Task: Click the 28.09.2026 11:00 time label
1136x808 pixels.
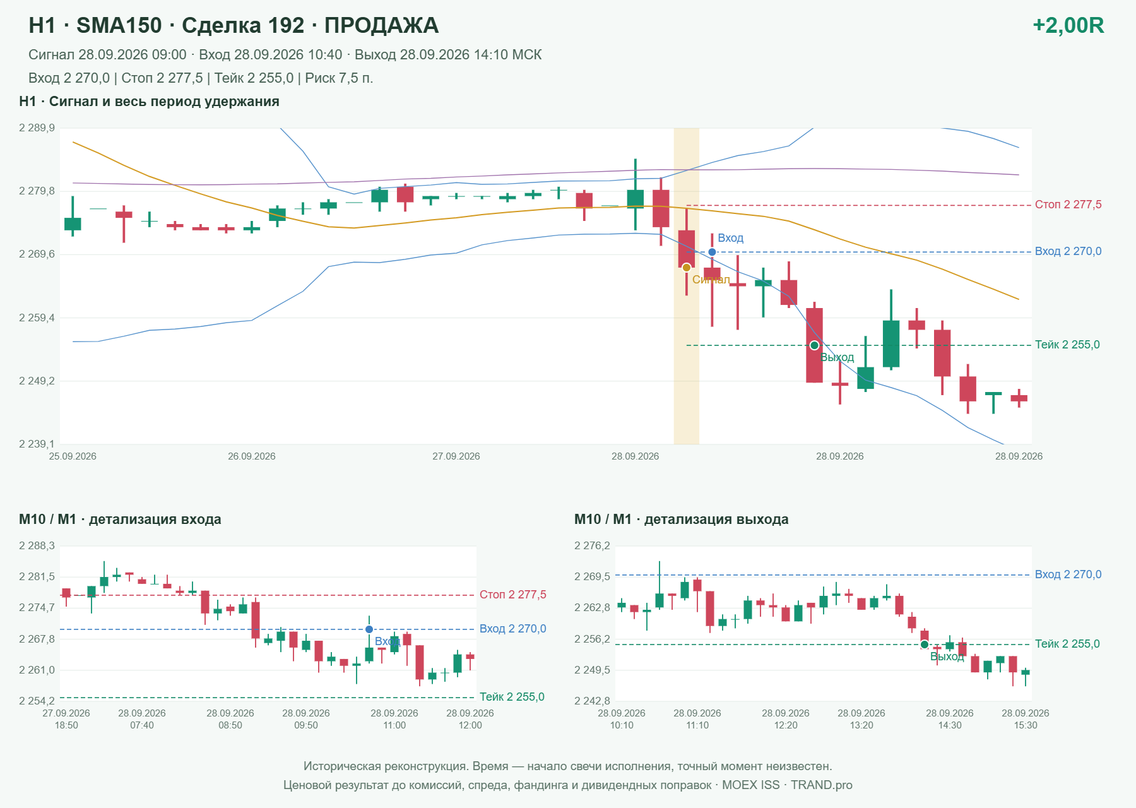Action: tap(394, 719)
